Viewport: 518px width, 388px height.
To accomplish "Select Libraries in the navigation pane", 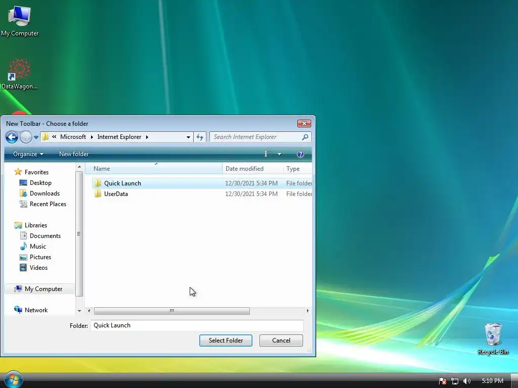I will [x=36, y=225].
